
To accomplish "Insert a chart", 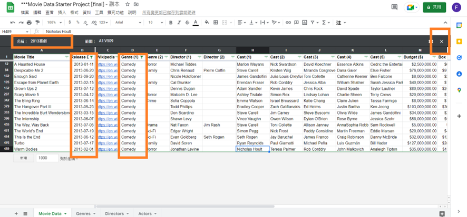I will [x=304, y=23].
